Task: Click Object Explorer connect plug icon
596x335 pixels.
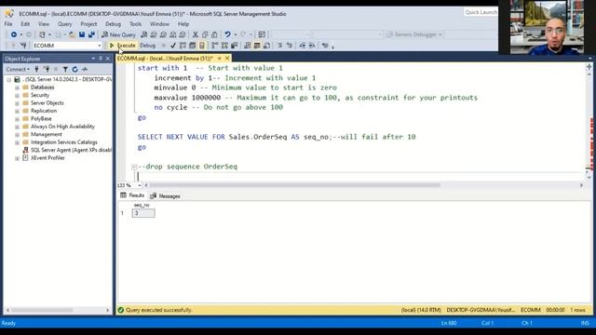Action: [36, 69]
